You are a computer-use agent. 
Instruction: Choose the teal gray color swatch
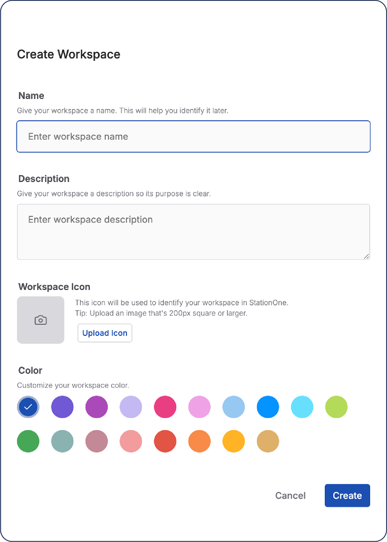click(62, 441)
